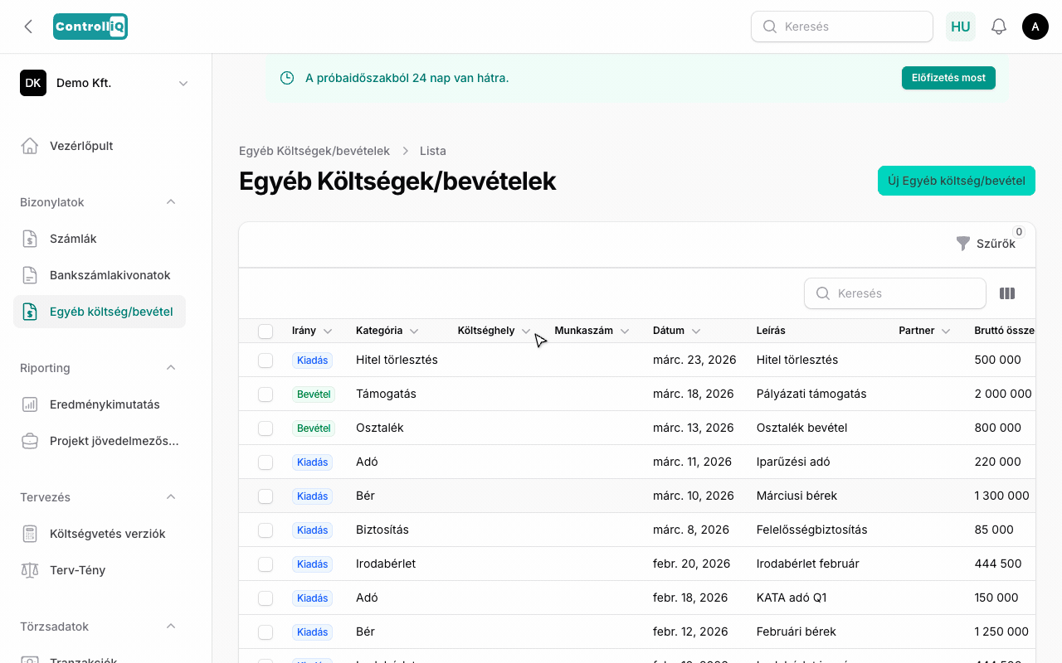The height and width of the screenshot is (663, 1062).
Task: Click the Egyéb költség/bevétel sidebar icon
Action: pos(30,312)
